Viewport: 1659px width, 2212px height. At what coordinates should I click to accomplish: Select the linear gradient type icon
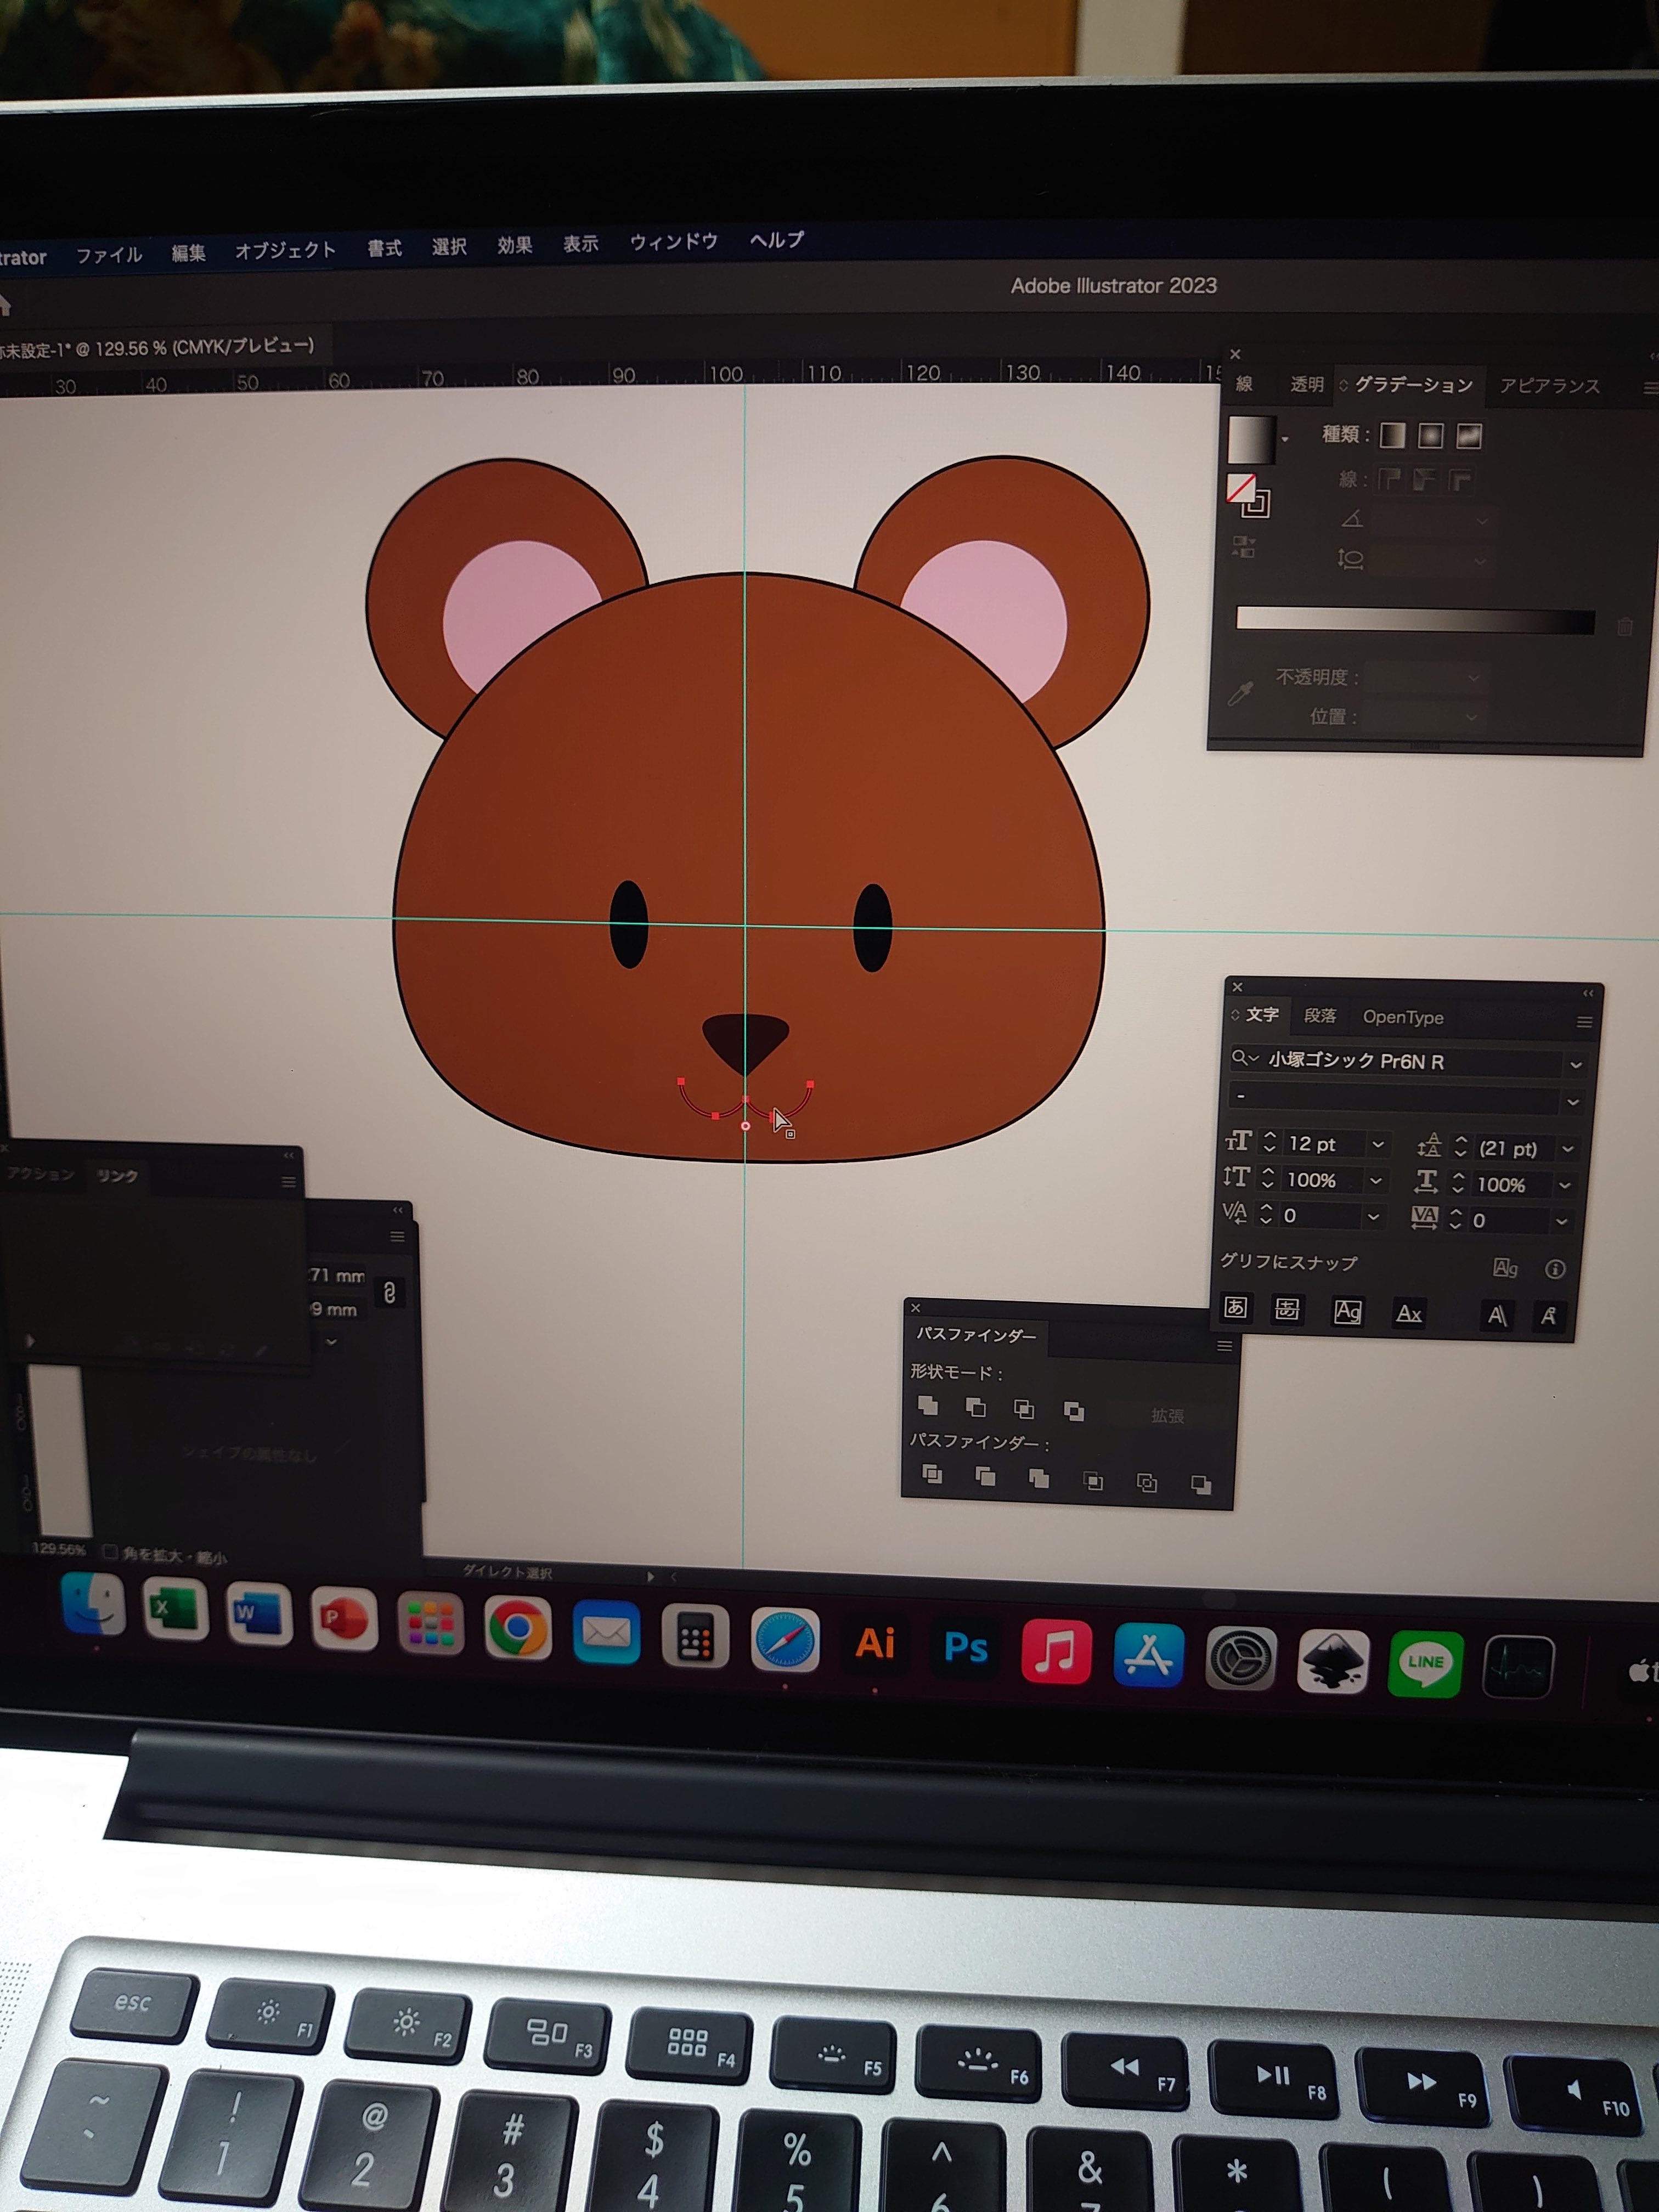(1392, 435)
